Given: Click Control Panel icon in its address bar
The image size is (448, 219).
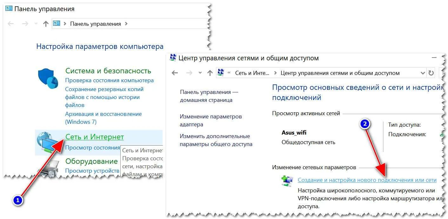Looking at the screenshot, I should (x=57, y=23).
